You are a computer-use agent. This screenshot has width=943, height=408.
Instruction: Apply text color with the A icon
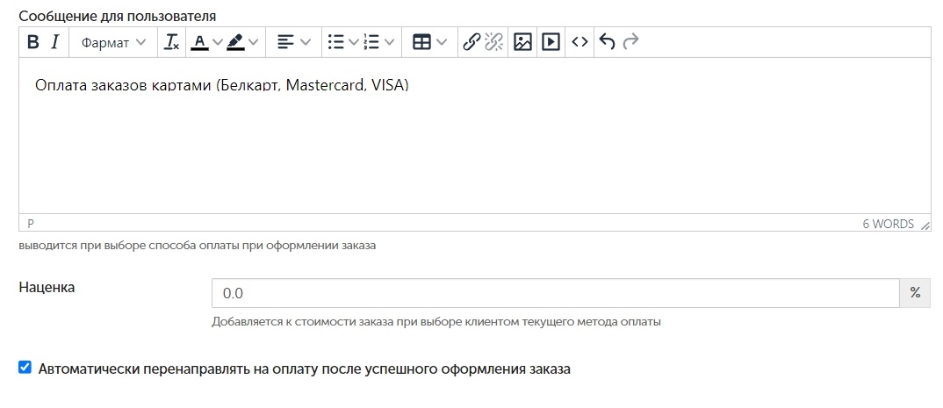coord(199,42)
